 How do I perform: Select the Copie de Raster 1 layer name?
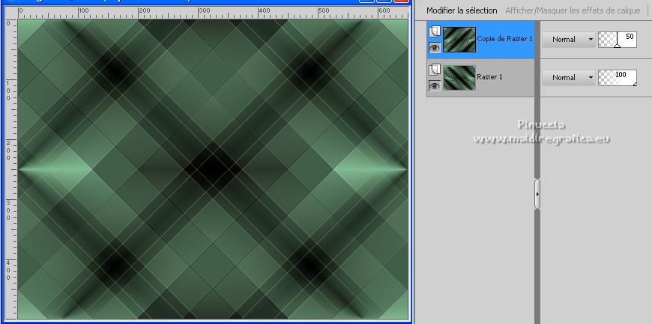pyautogui.click(x=505, y=39)
